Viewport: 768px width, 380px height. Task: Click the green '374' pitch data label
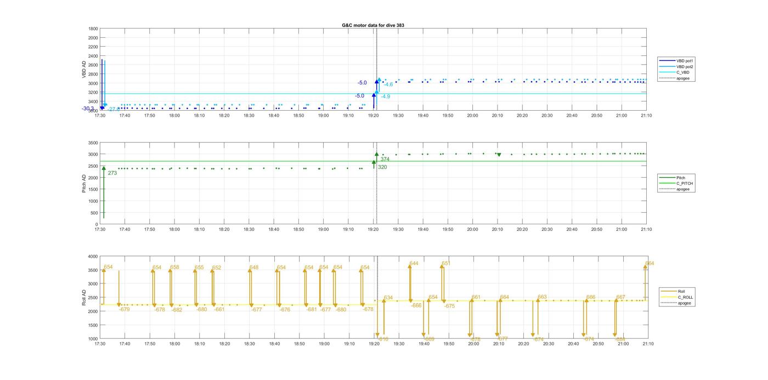pyautogui.click(x=385, y=159)
